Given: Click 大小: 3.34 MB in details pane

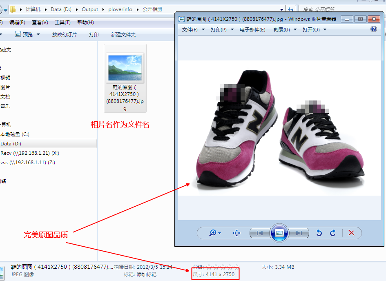Looking at the screenshot, I should pos(278,267).
